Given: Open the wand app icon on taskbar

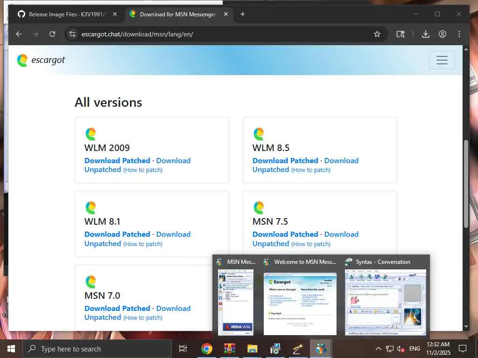Looking at the screenshot, I should (x=298, y=349).
